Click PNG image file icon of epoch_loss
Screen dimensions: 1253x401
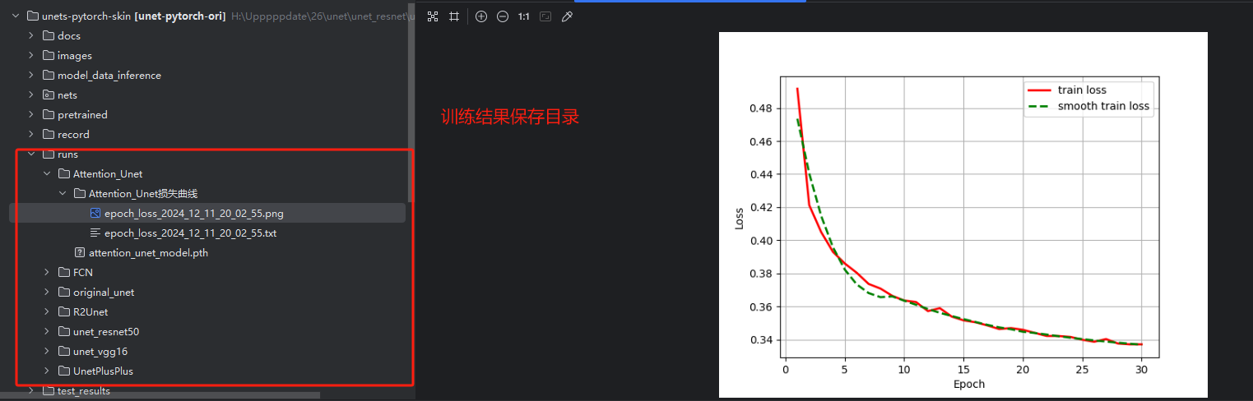(x=95, y=213)
